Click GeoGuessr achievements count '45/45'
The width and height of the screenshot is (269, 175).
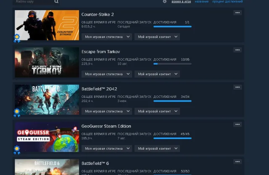pos(185,134)
